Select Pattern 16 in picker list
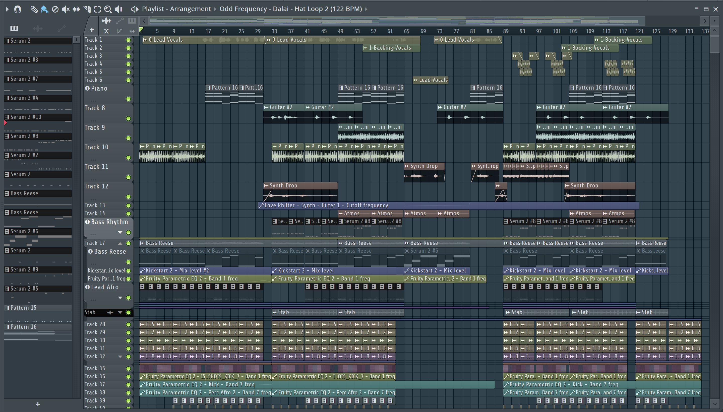Screen dimensions: 723x412 pyautogui.click(x=38, y=327)
